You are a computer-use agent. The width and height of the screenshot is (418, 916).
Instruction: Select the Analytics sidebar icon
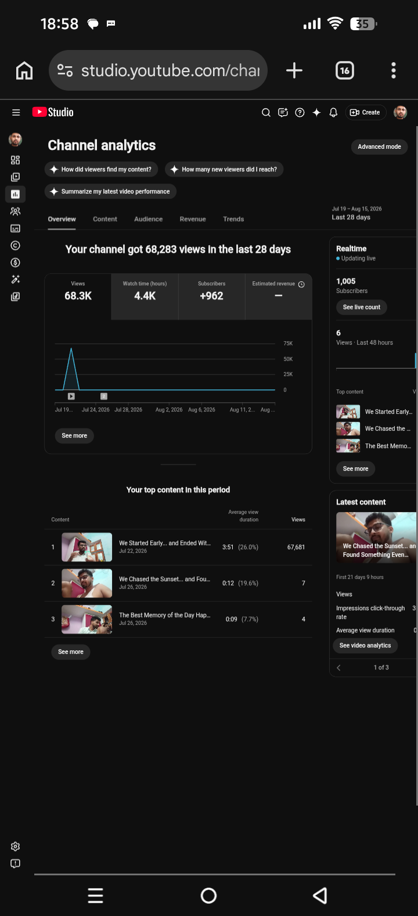(x=15, y=194)
